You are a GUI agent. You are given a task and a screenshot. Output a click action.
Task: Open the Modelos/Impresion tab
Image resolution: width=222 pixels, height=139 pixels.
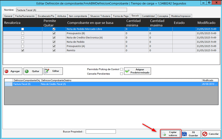181,16
